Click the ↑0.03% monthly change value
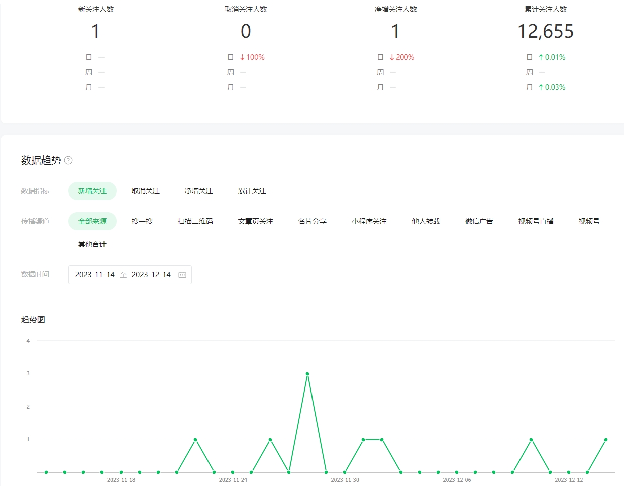Screen dimensions: 624x486 [552, 87]
